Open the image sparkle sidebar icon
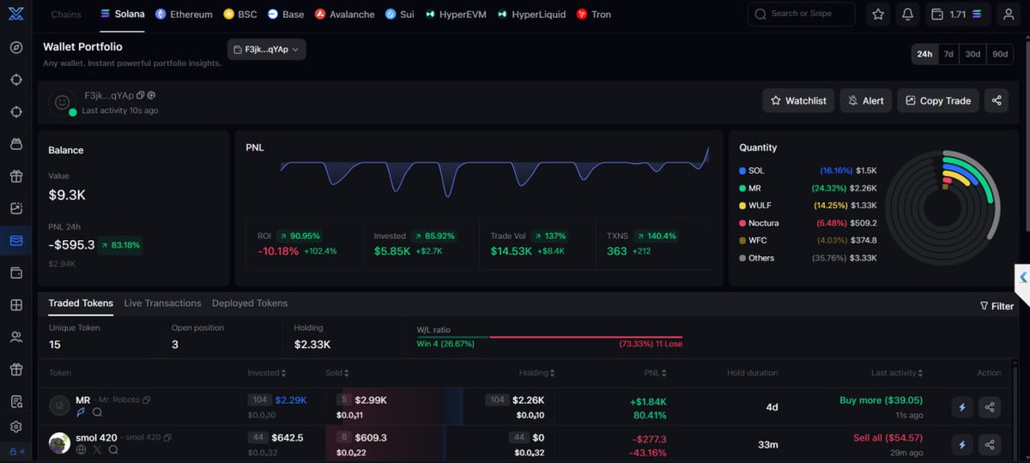This screenshot has width=1030, height=463. 15,208
